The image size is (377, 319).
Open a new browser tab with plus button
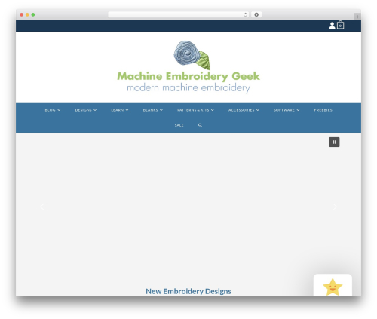click(357, 17)
